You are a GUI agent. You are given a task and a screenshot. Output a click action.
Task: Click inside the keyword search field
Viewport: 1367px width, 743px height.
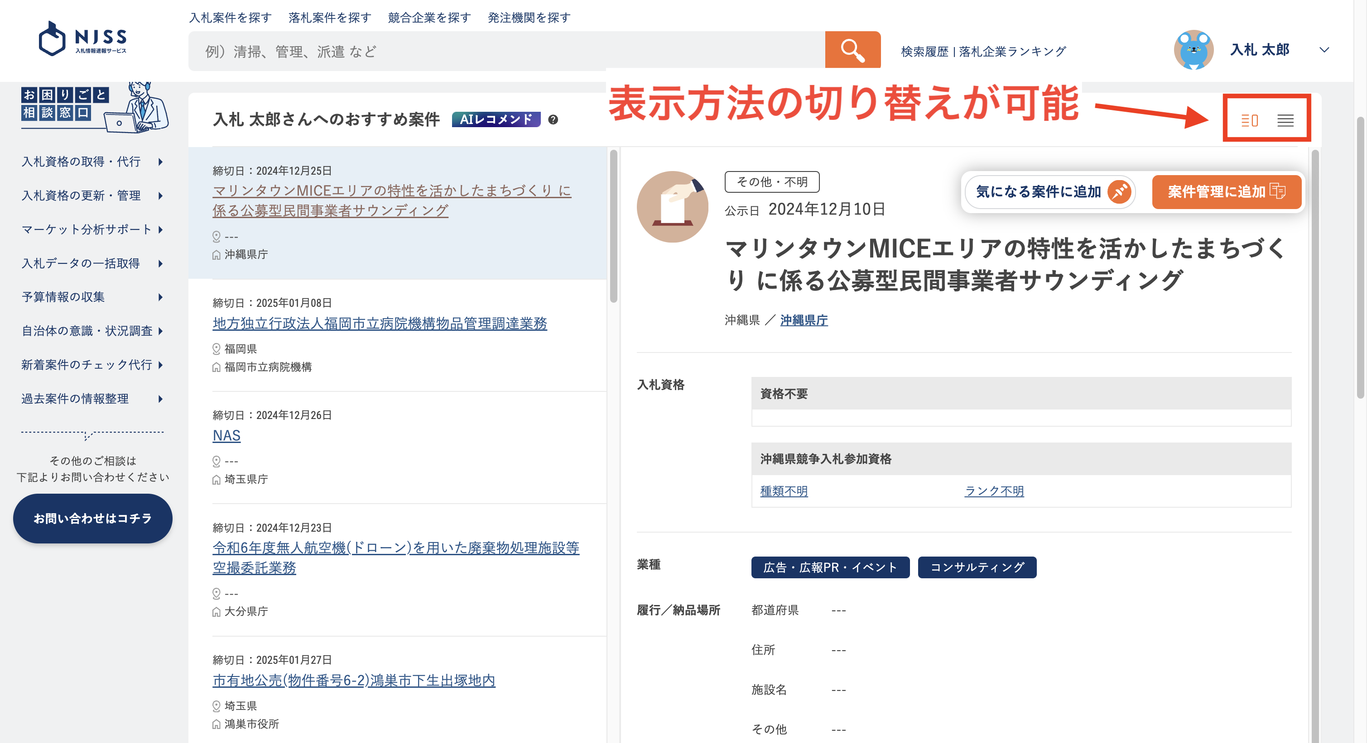(477, 50)
